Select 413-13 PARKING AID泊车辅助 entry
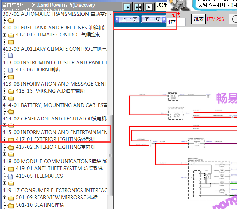Screen dimensions: 237x209 point(50,91)
